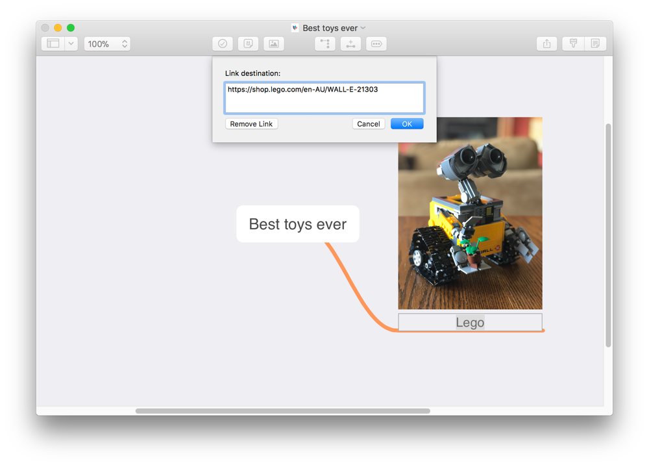Open the style inspector paintbrush icon
Viewport: 649px width, 467px height.
[573, 44]
